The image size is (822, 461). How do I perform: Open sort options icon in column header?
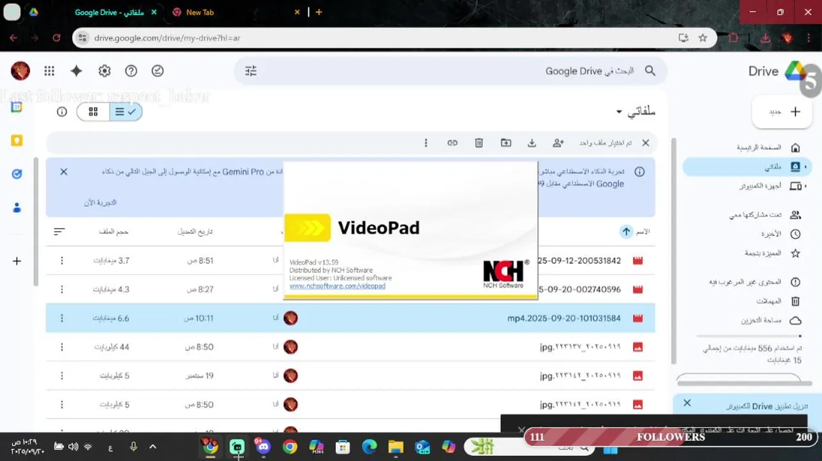pos(60,231)
